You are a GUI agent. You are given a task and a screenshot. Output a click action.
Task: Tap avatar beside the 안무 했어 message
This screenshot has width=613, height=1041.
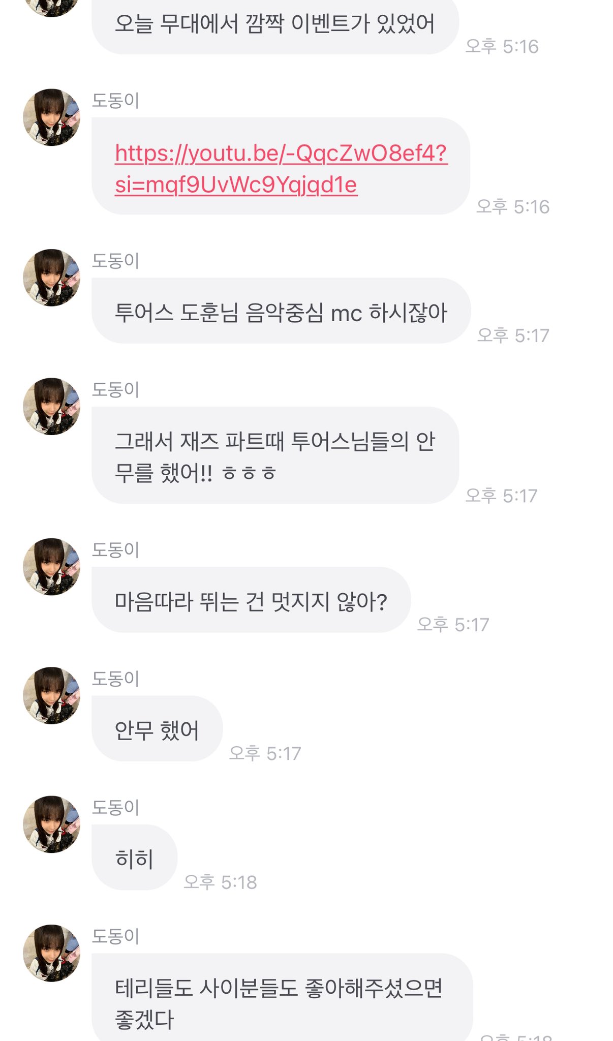click(52, 695)
